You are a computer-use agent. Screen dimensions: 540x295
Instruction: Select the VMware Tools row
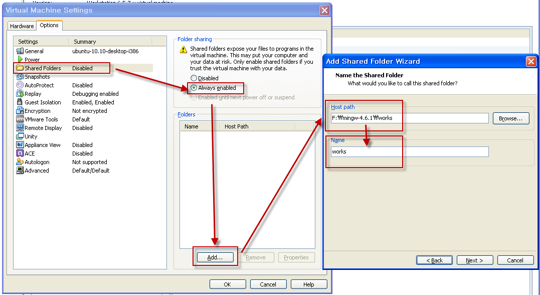click(84, 119)
